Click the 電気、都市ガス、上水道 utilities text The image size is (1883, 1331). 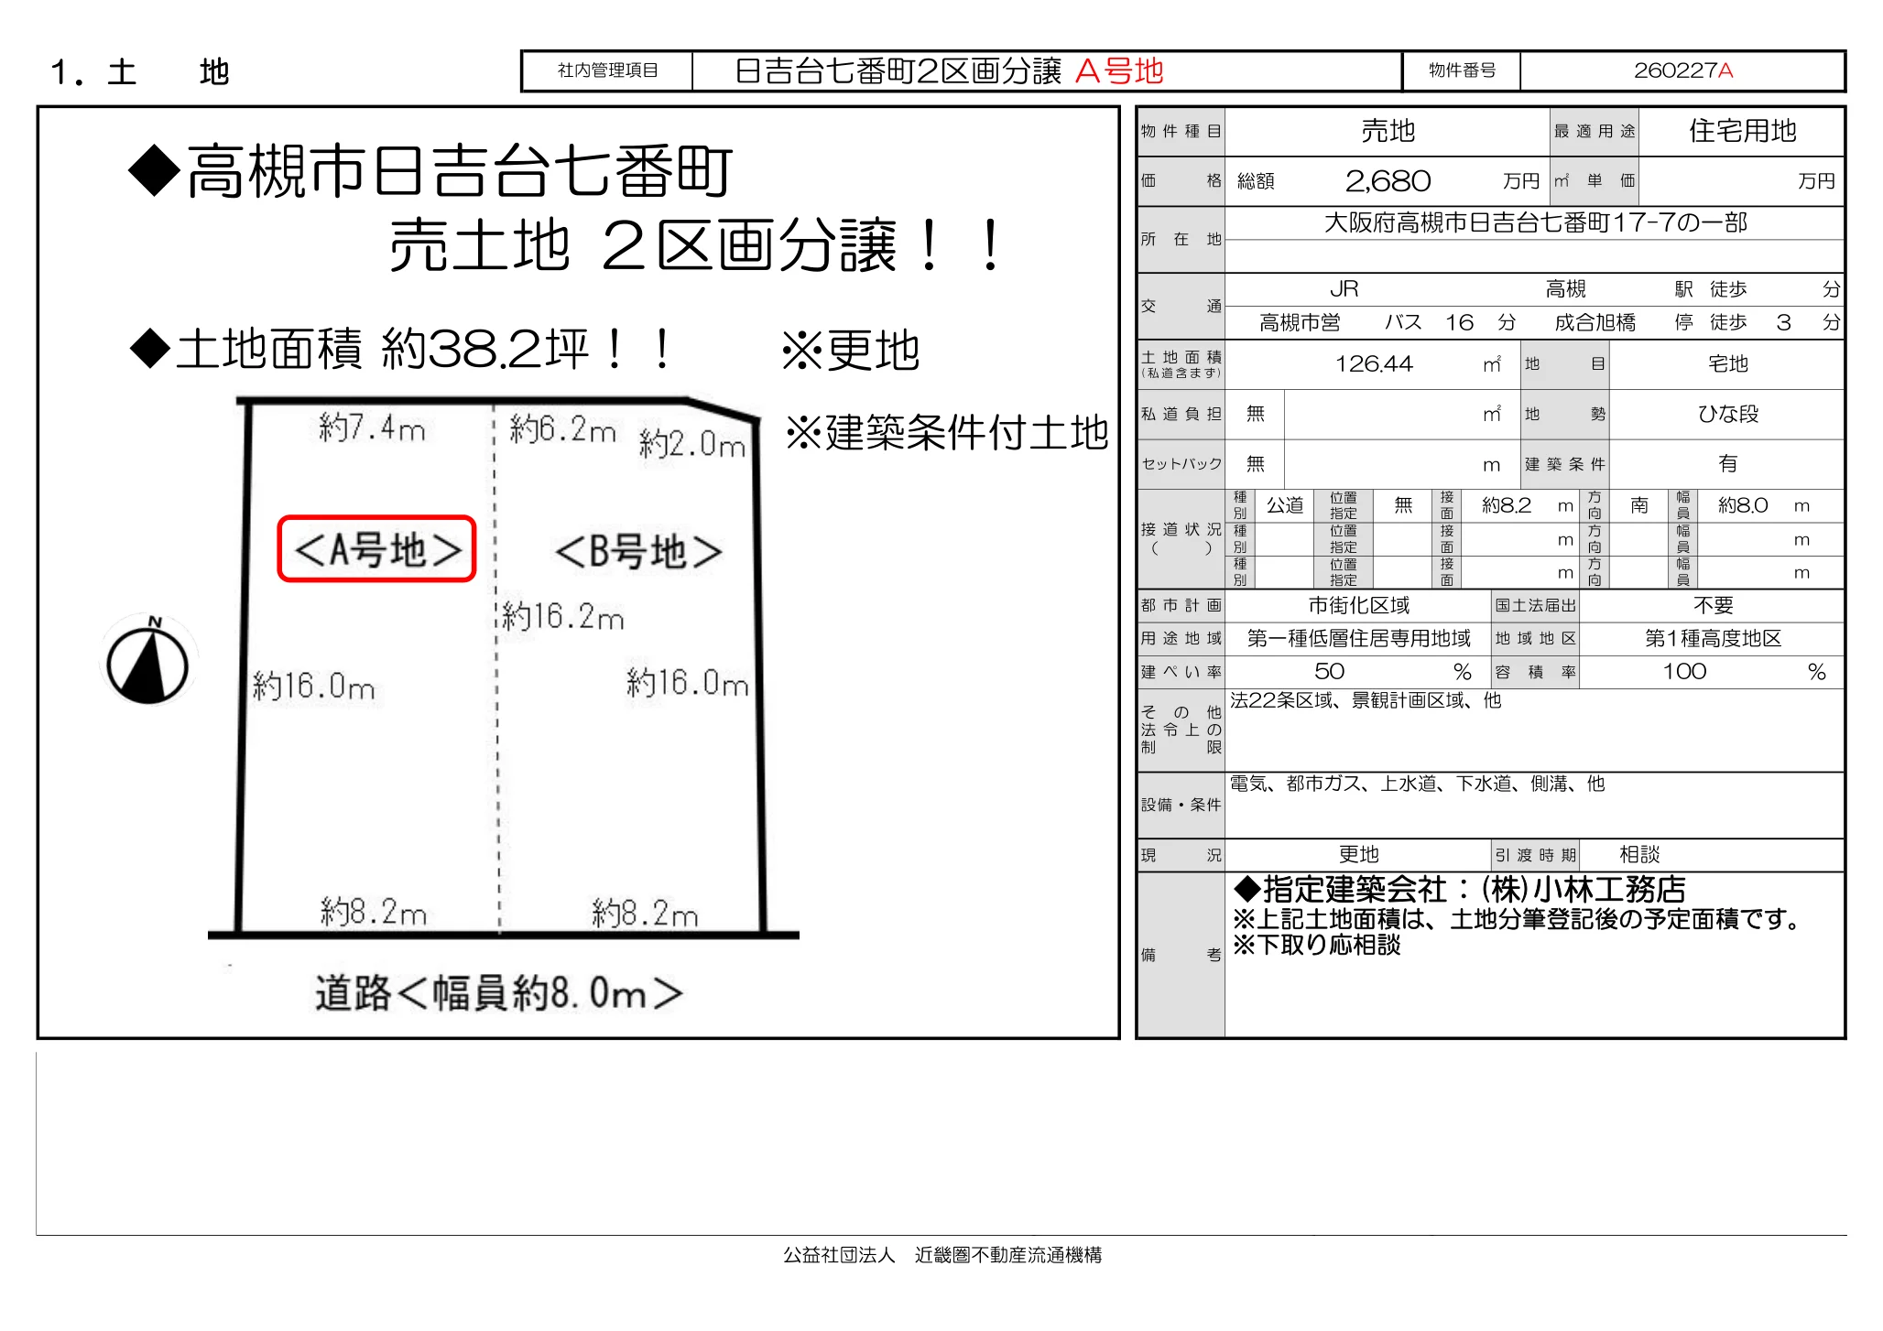(x=1417, y=784)
